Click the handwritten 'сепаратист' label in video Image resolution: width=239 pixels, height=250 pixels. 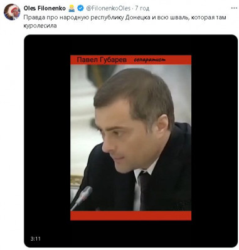[x=149, y=60]
